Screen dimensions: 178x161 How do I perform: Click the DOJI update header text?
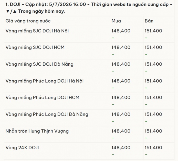pyautogui.click(x=89, y=8)
